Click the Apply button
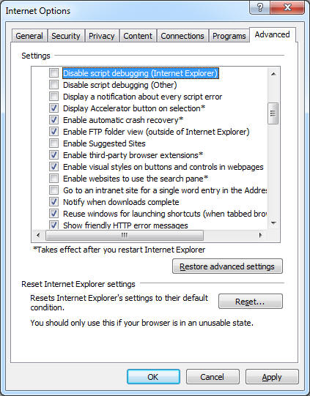This screenshot has width=310, height=396. click(272, 377)
